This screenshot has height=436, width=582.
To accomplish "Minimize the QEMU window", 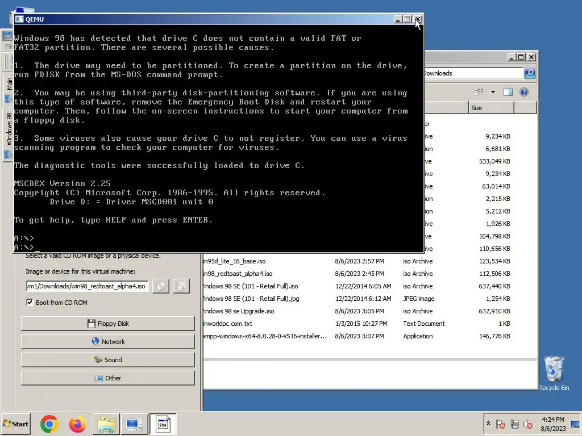I will pos(398,19).
